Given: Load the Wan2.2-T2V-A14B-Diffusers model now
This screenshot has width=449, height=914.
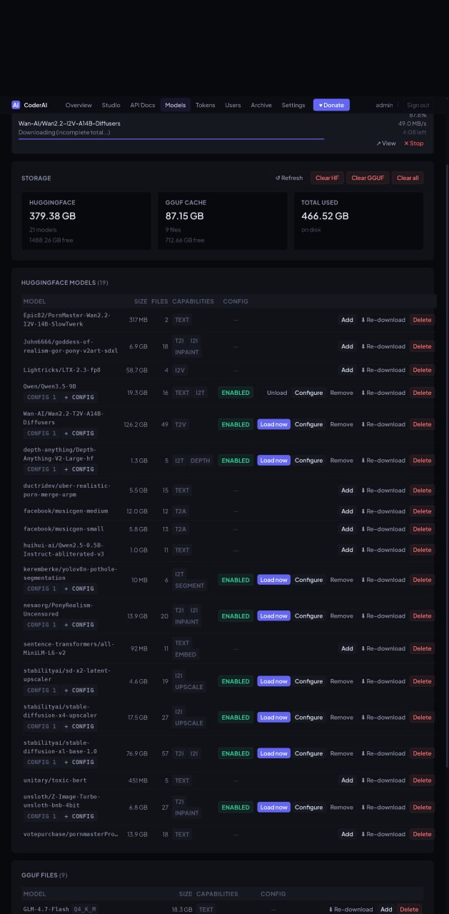Looking at the screenshot, I should (274, 424).
